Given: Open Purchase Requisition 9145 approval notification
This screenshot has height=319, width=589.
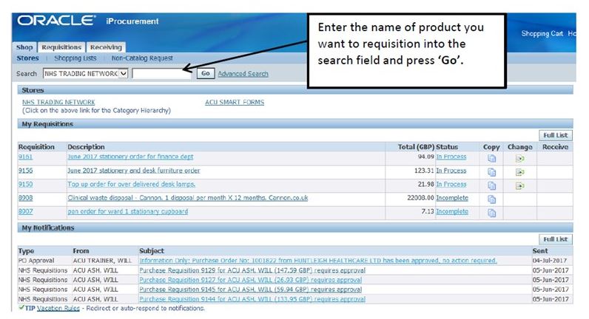Looking at the screenshot, I should pos(251,289).
